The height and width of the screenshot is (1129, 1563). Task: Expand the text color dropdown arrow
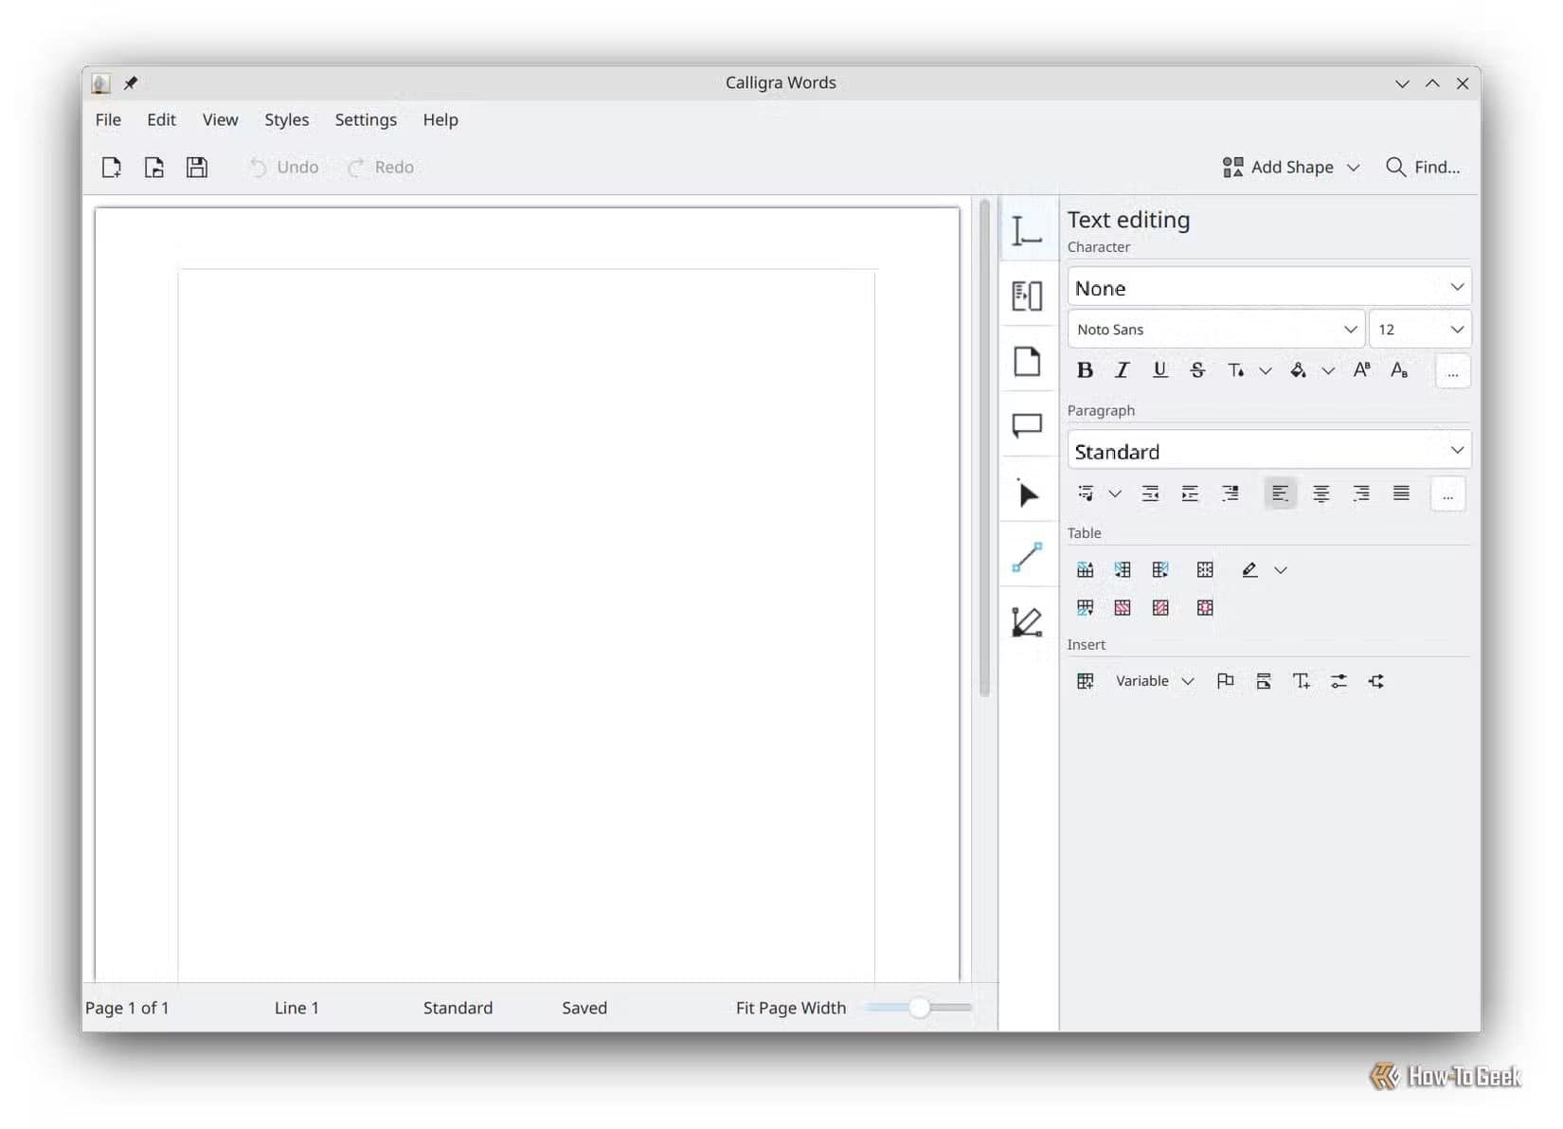point(1266,371)
